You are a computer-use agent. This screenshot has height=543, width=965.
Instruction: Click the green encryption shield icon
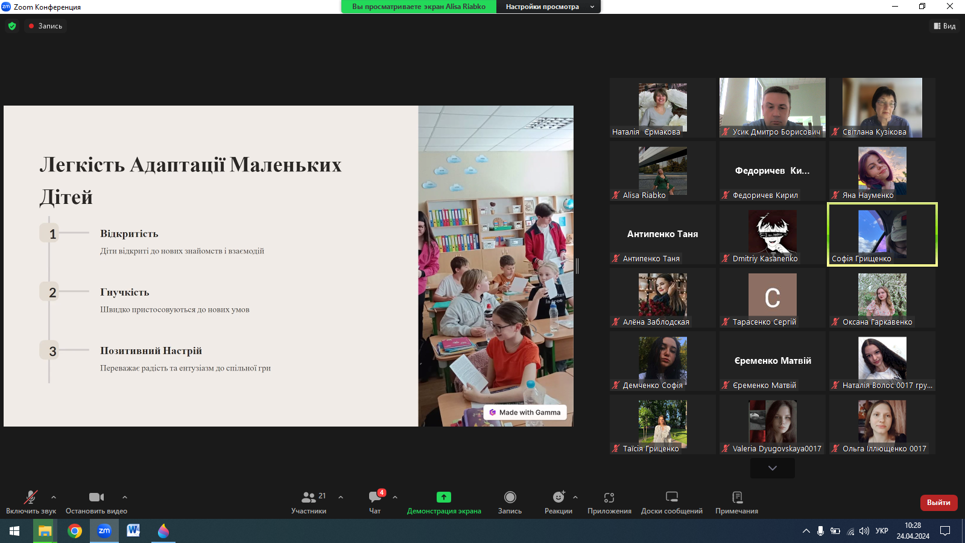click(x=12, y=26)
